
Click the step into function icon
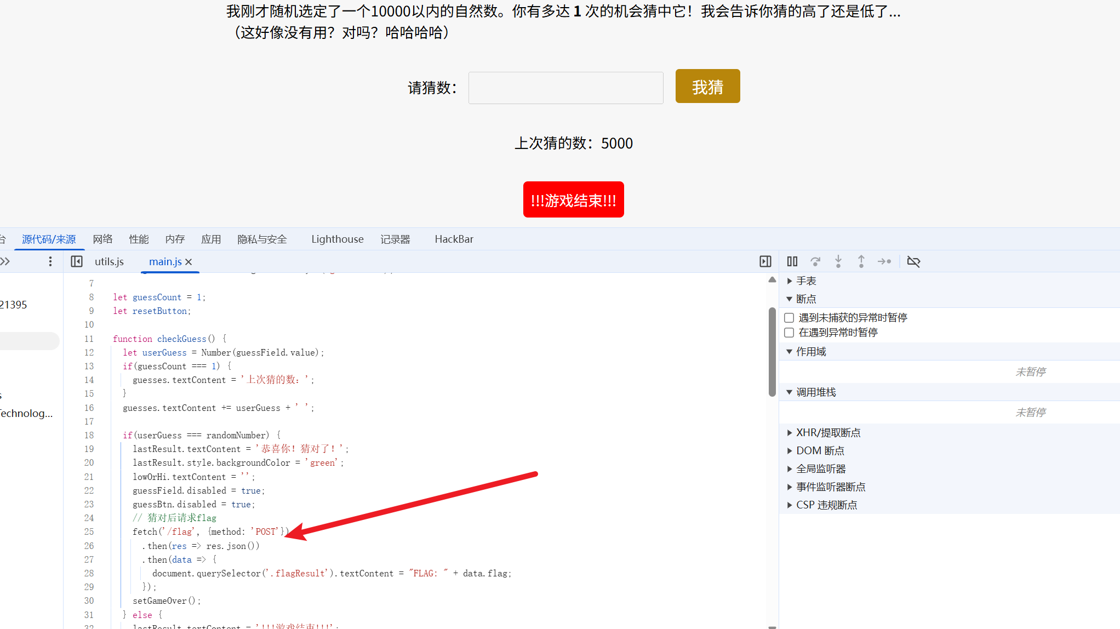coord(838,261)
